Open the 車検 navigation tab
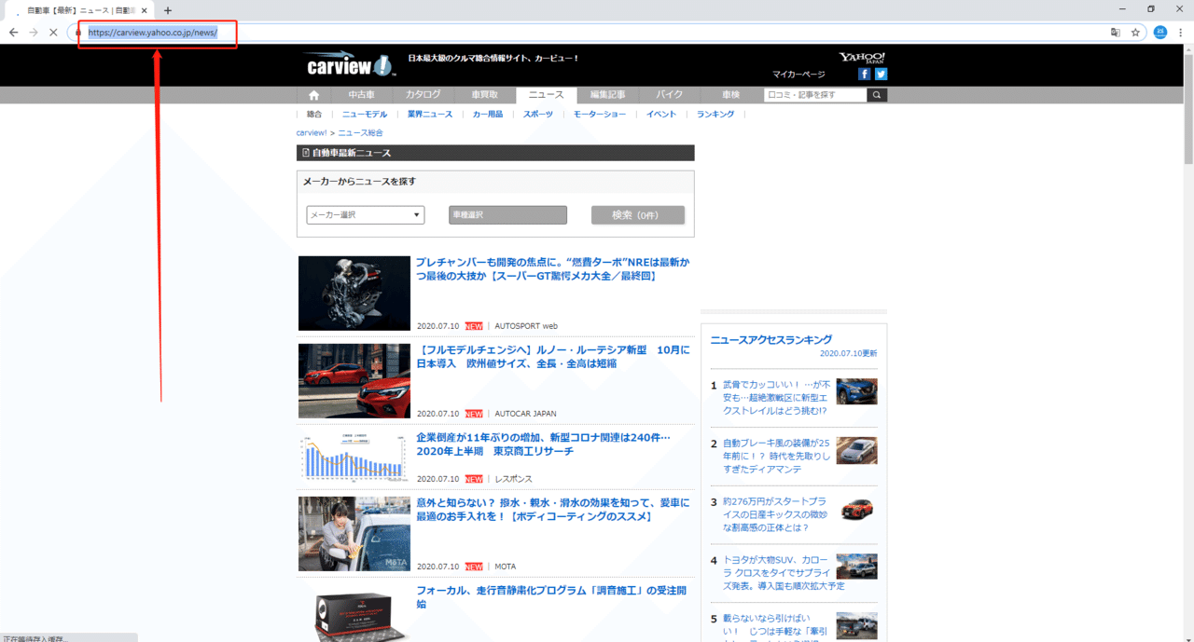The image size is (1194, 642). coord(730,95)
